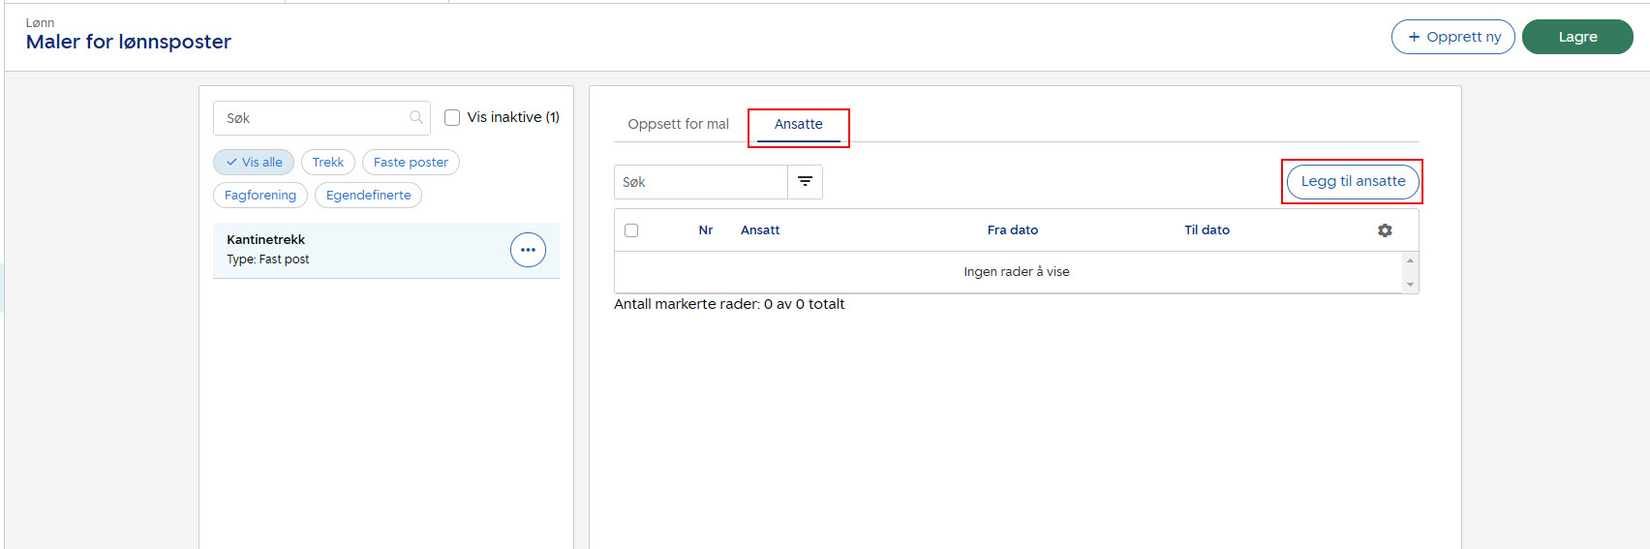Deselect the Vis alle filter chip
1650x549 pixels.
[x=254, y=163]
